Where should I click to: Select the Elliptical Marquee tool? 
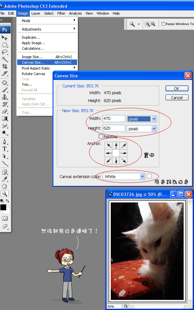pos(5,45)
